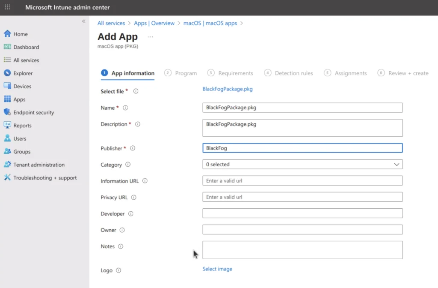Viewport: 438px width, 288px height.
Task: Click the Endpoint security shield icon
Action: [x=7, y=112]
